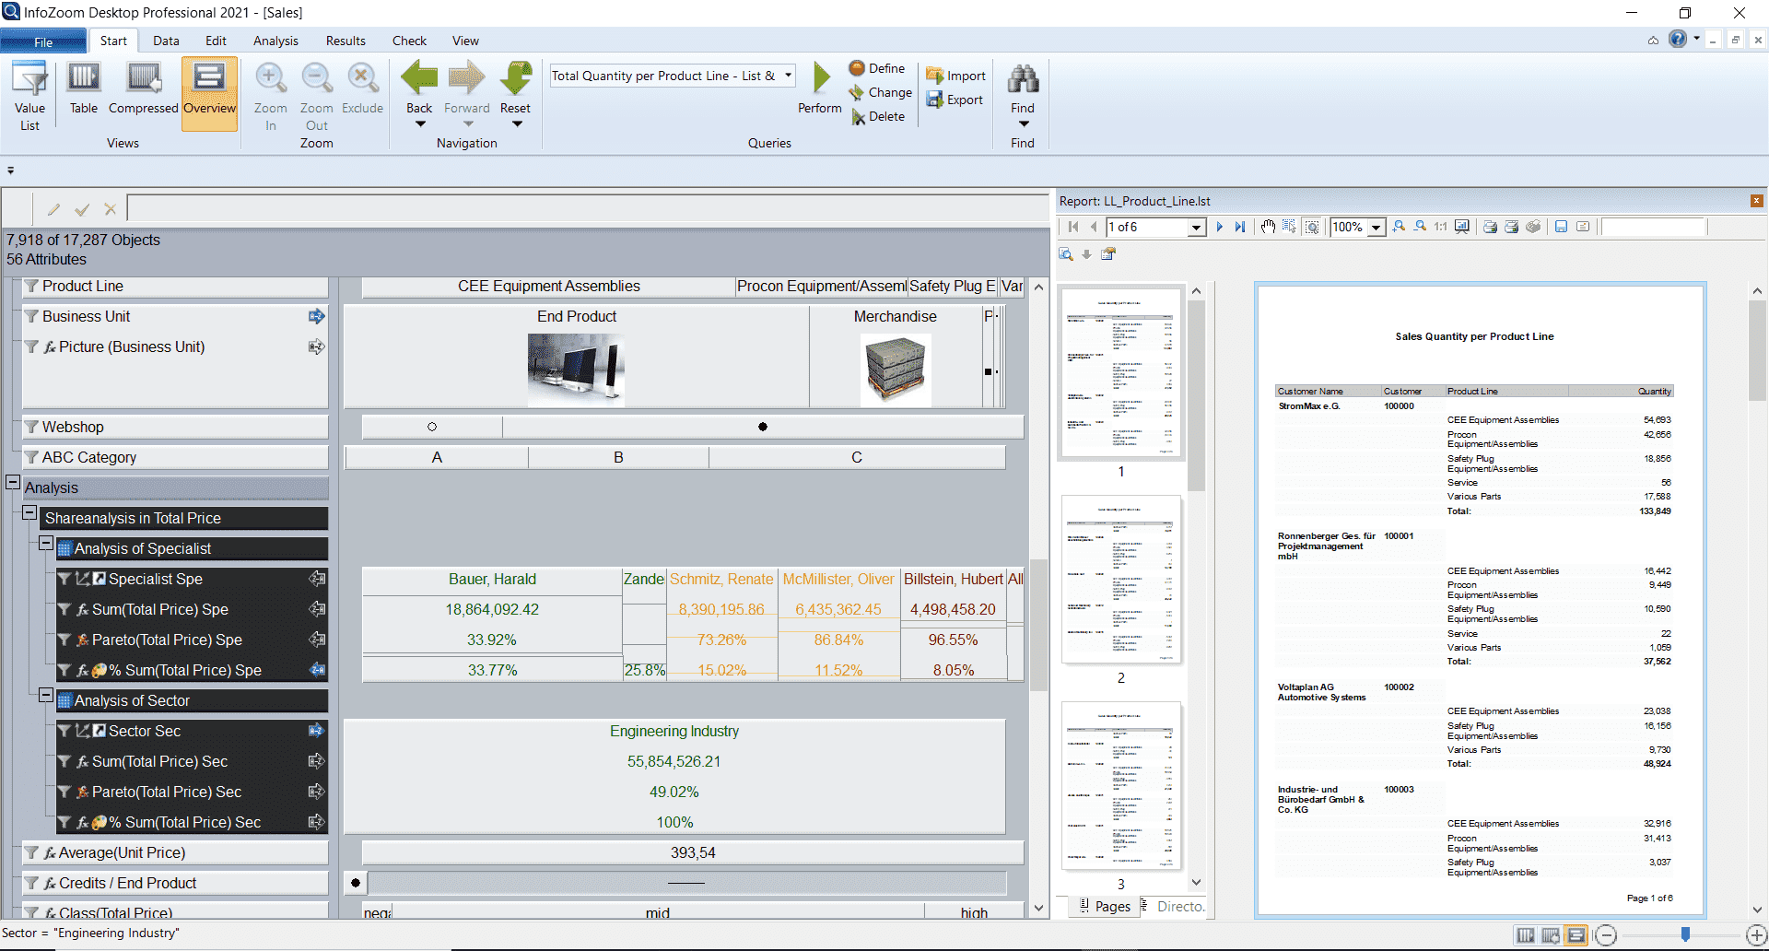Select the empty circle Webshop value
This screenshot has height=951, width=1769.
(431, 427)
